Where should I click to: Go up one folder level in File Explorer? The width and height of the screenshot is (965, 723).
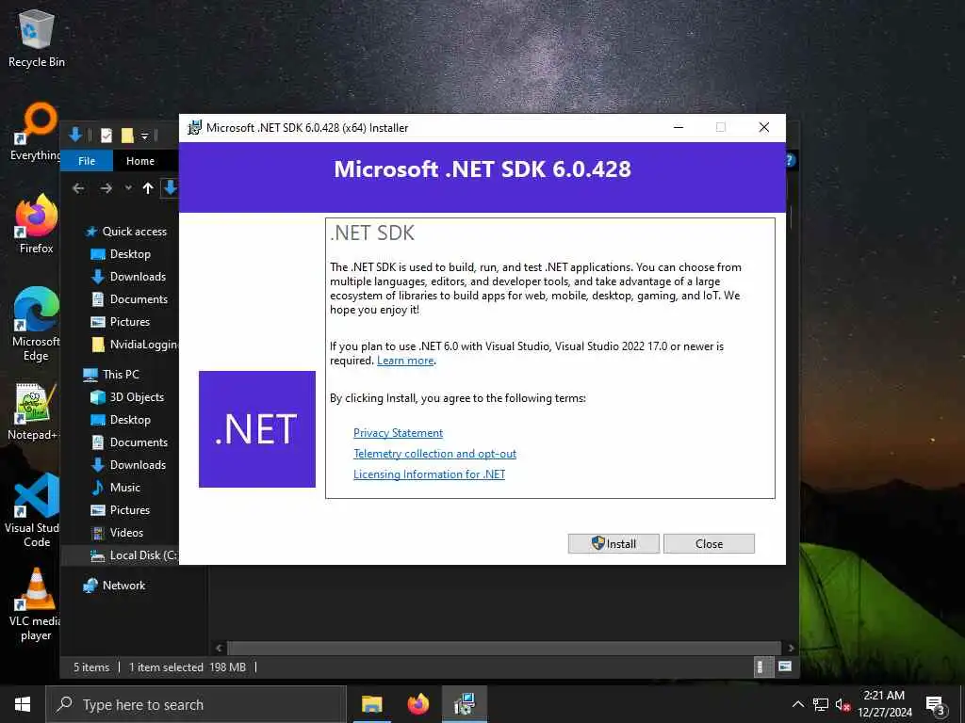[x=148, y=188]
